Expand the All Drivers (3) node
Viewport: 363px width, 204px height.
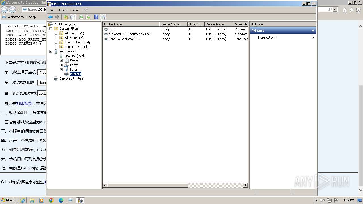click(x=56, y=38)
